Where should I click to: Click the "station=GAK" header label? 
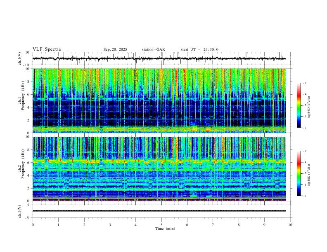pyautogui.click(x=153, y=49)
